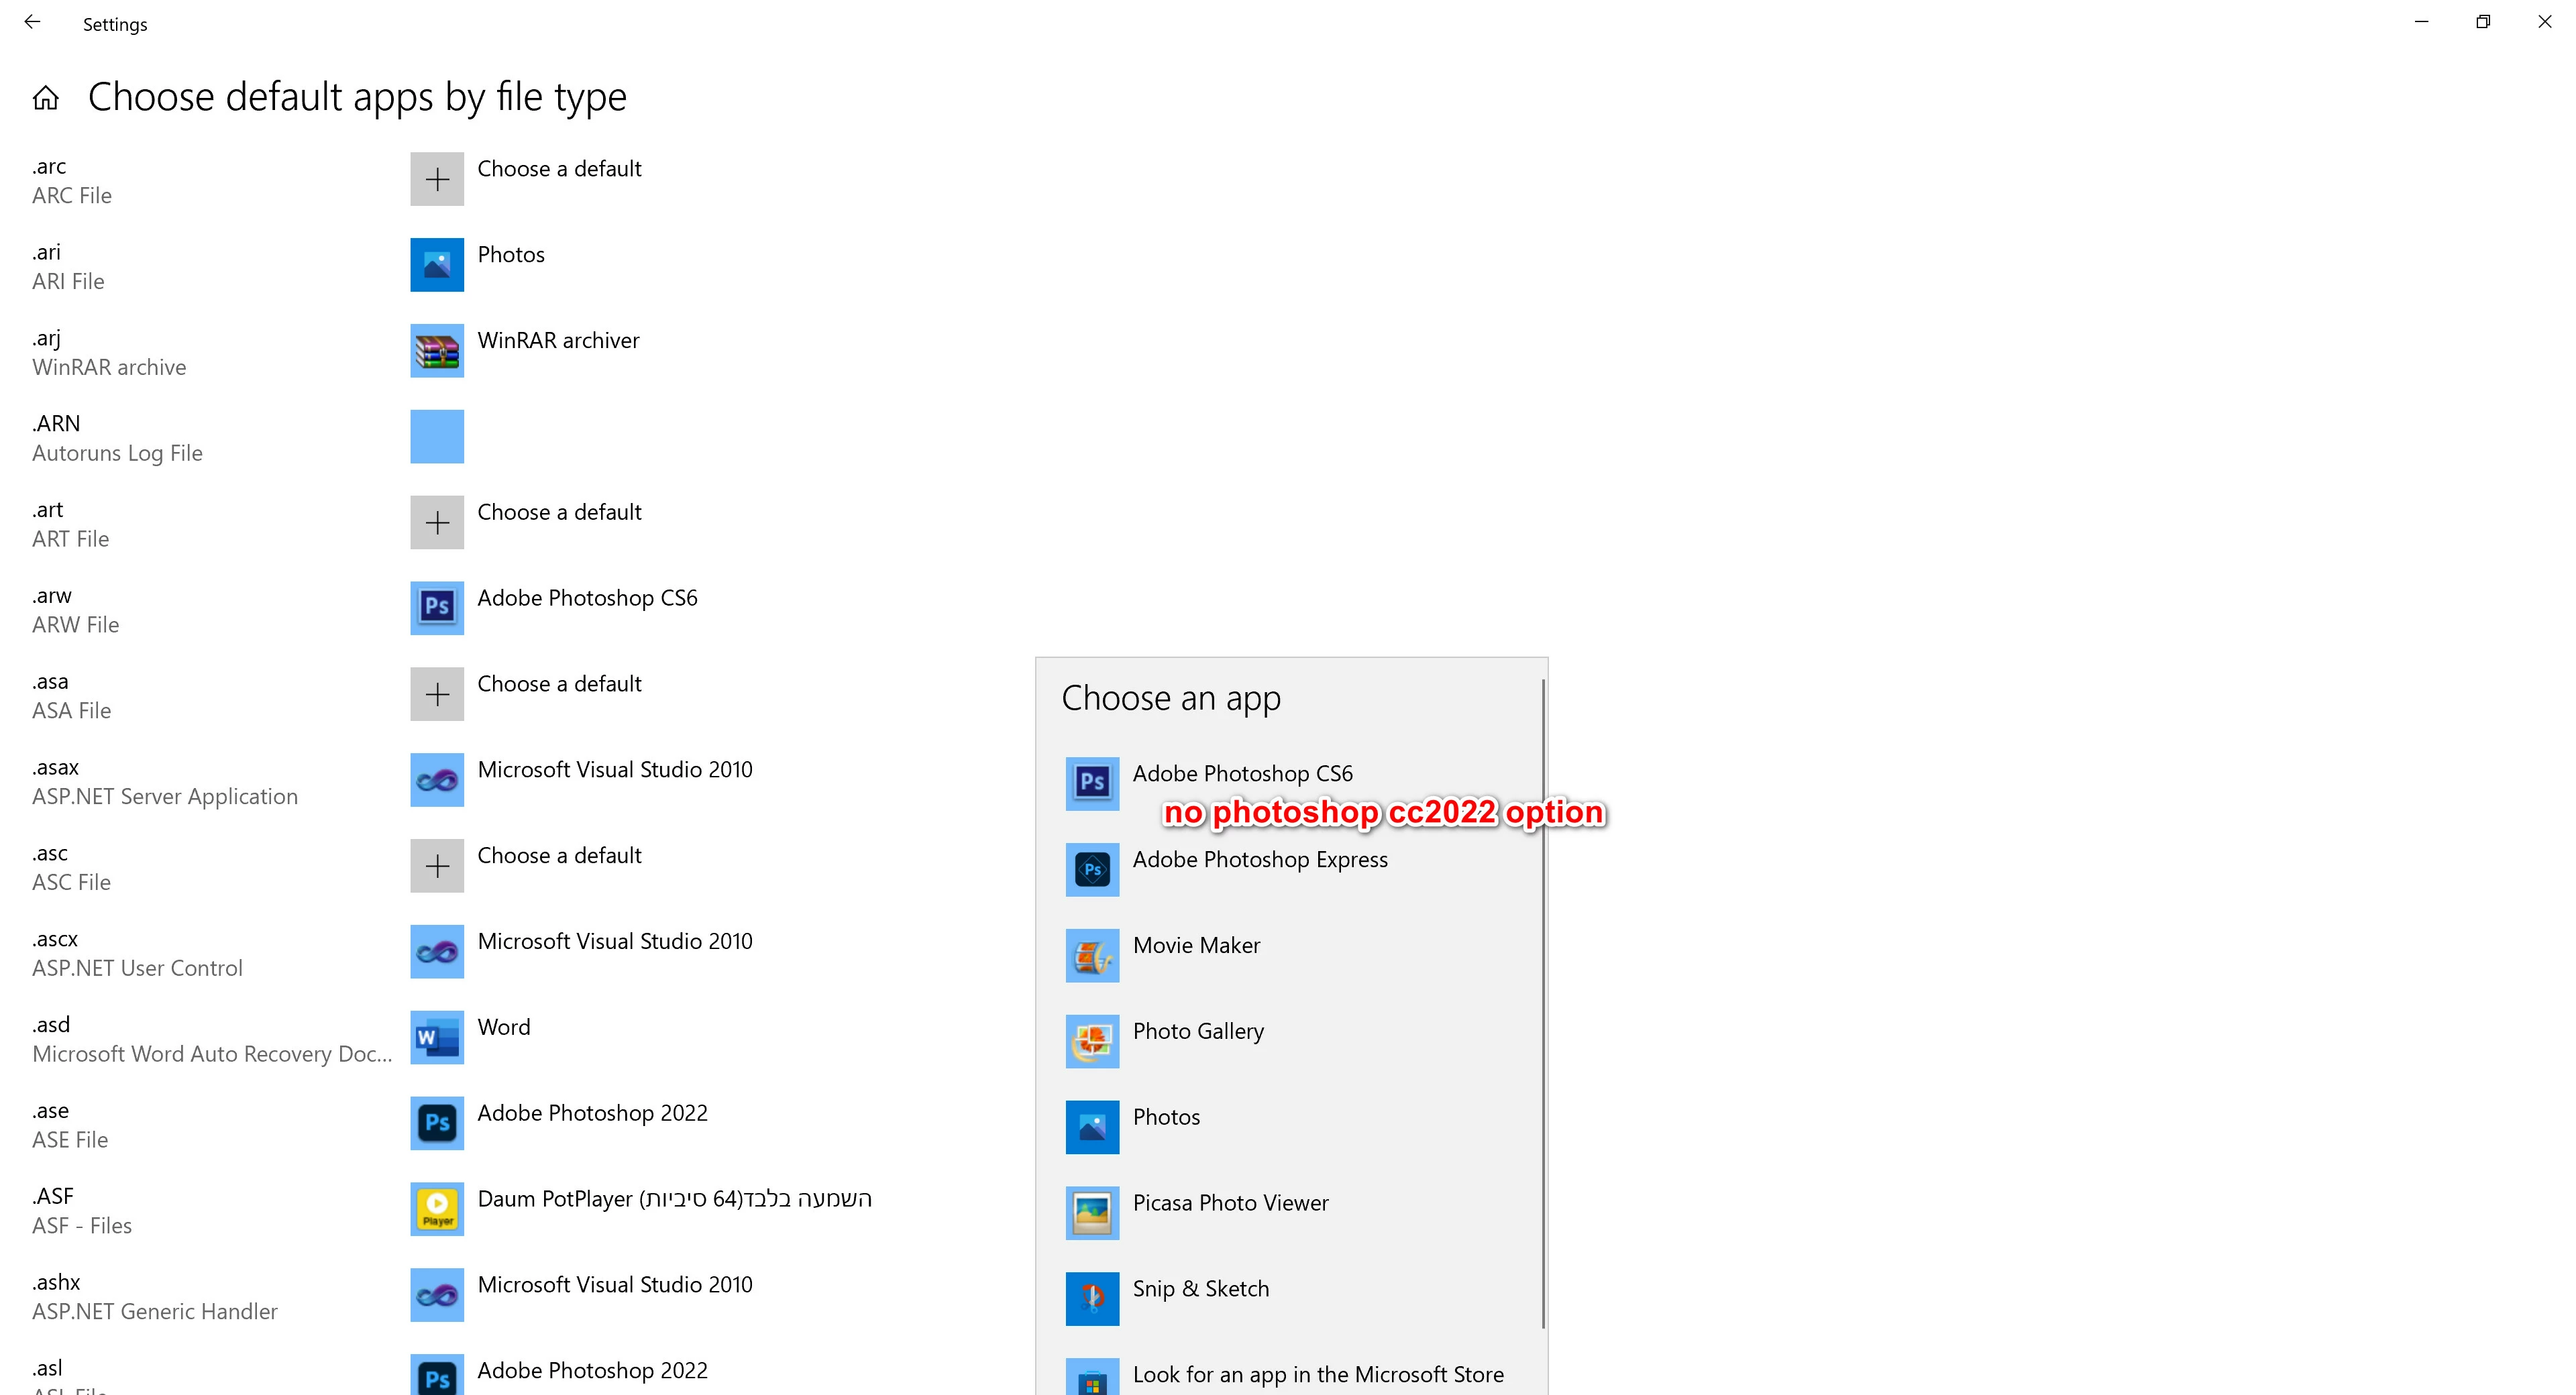Click the back arrow in Settings
Viewport: 2576px width, 1395px height.
(32, 22)
